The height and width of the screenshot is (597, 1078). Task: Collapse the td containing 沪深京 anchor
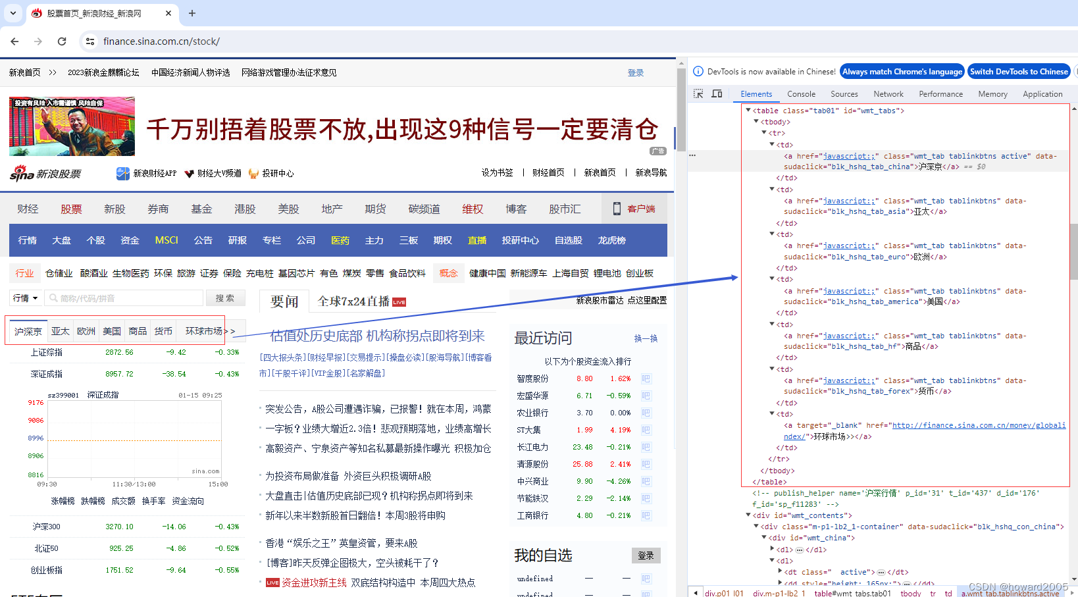click(x=772, y=144)
